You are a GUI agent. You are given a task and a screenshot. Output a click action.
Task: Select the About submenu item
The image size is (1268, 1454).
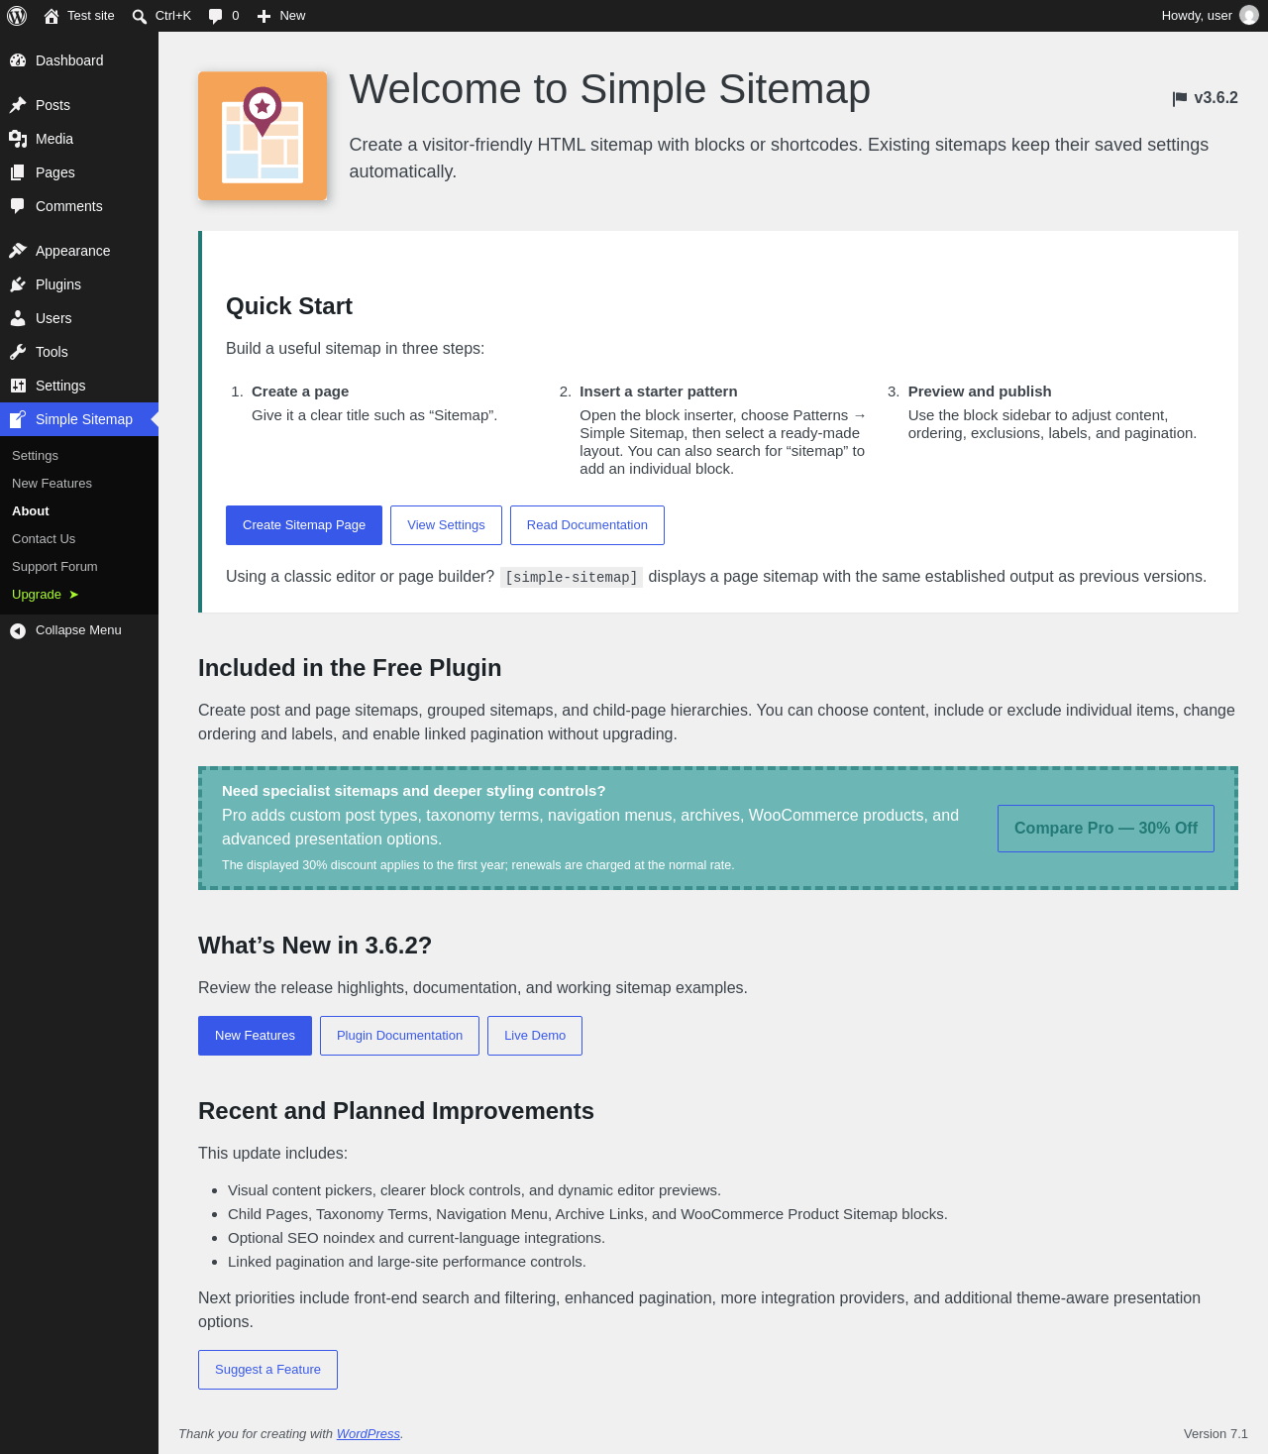click(31, 511)
